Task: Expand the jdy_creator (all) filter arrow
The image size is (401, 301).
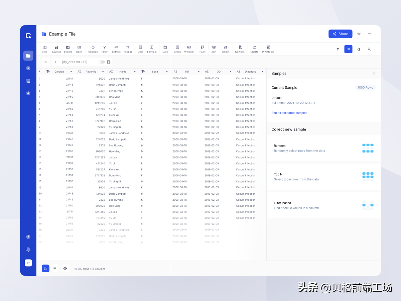Action: click(x=56, y=62)
